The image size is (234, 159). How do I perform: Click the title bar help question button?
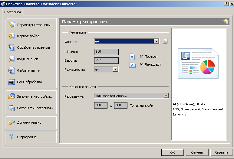click(226, 4)
